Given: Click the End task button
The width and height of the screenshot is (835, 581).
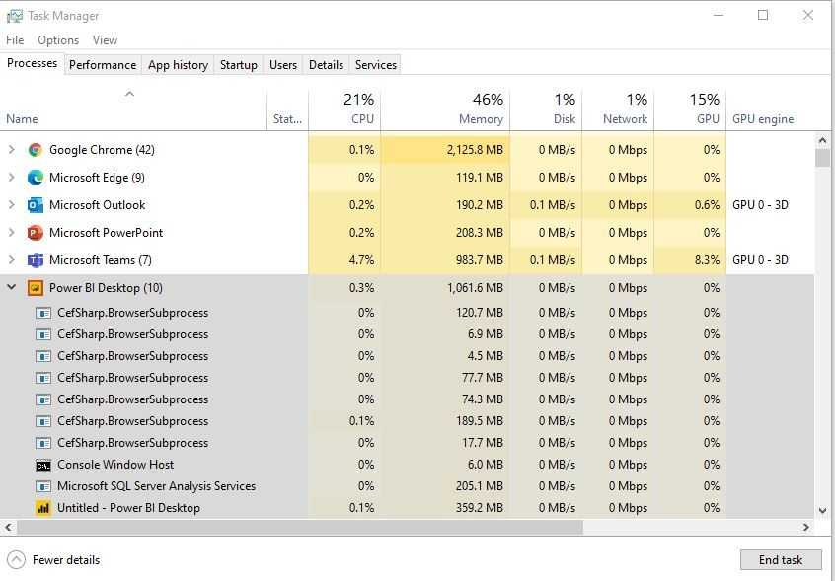Looking at the screenshot, I should pos(781,560).
